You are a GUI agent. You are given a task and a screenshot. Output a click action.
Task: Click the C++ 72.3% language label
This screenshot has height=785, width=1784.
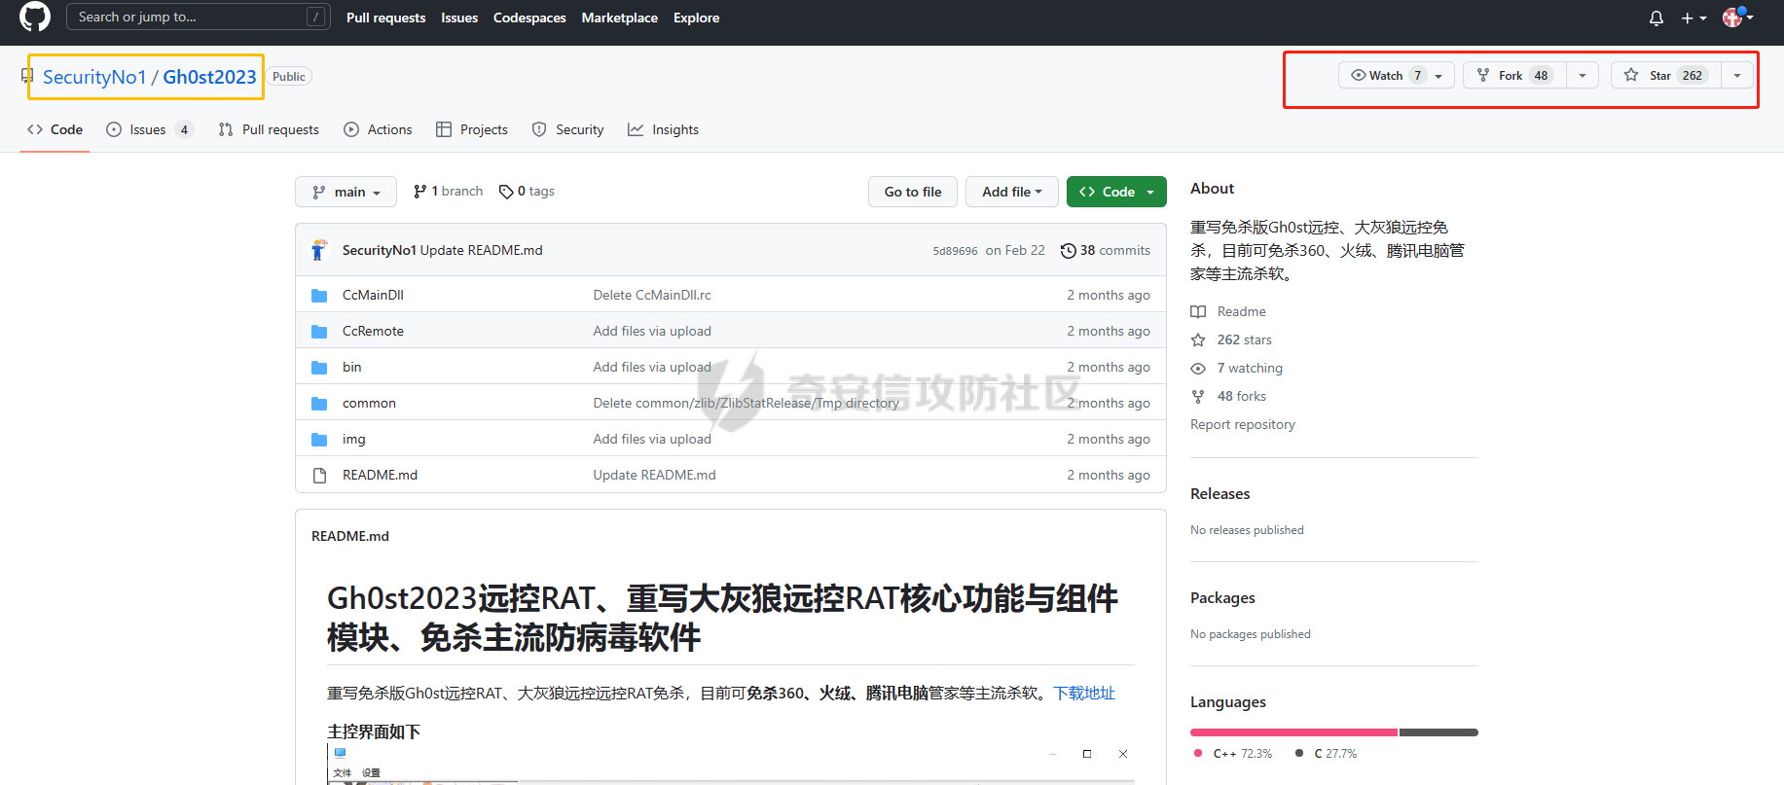[1232, 753]
